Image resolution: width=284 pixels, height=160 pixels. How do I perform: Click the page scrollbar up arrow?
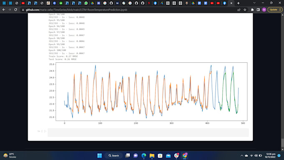click(x=282, y=15)
